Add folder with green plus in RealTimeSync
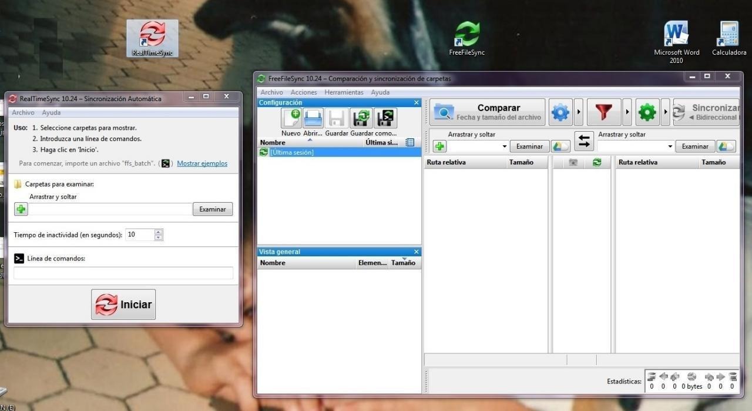 click(x=21, y=209)
